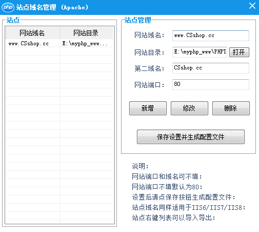259x232 pixels.
Task: Click 保存设置并生成配置文件 button
Action: click(x=191, y=137)
